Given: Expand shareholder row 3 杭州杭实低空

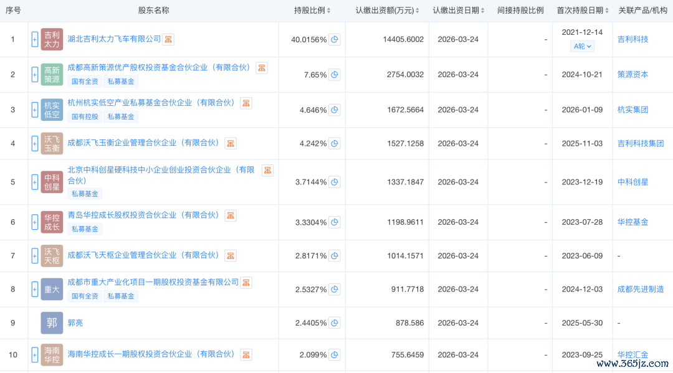Looking at the screenshot, I should pos(35,110).
